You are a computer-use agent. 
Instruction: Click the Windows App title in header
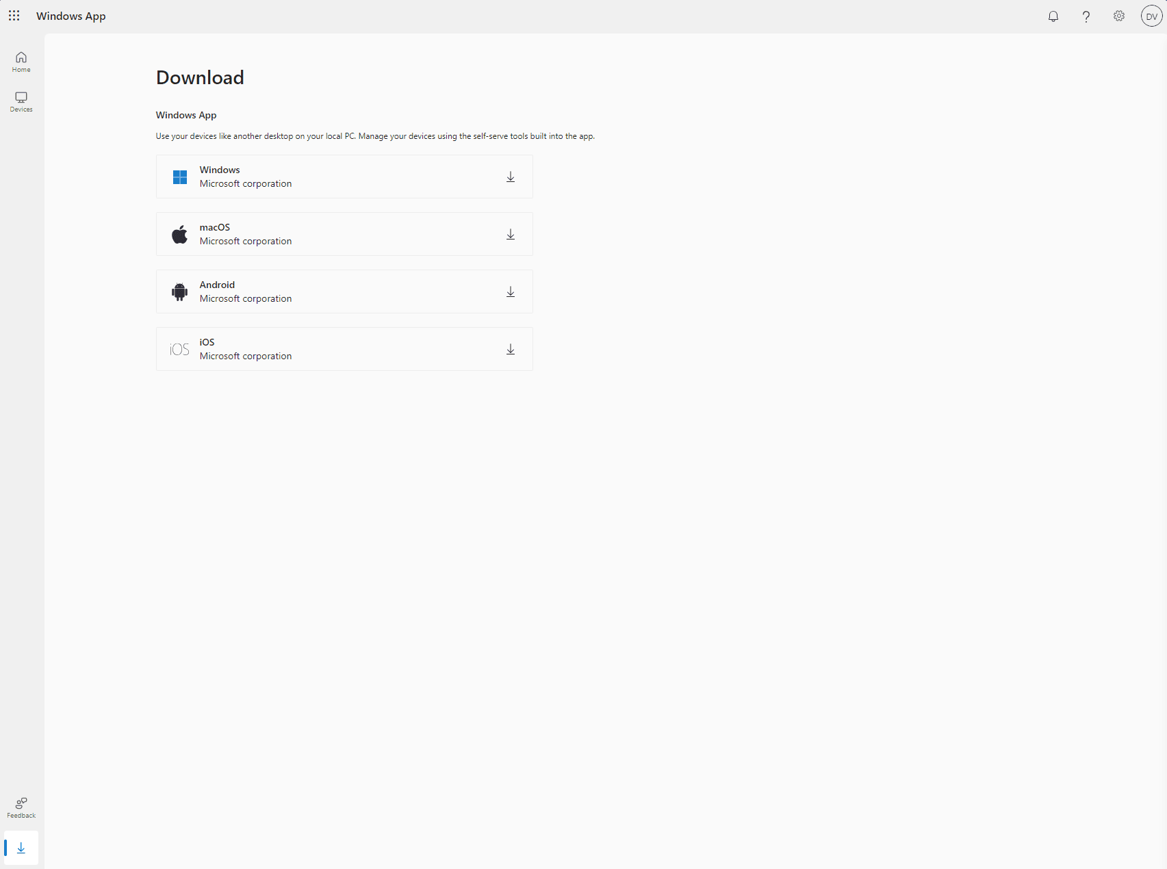71,16
